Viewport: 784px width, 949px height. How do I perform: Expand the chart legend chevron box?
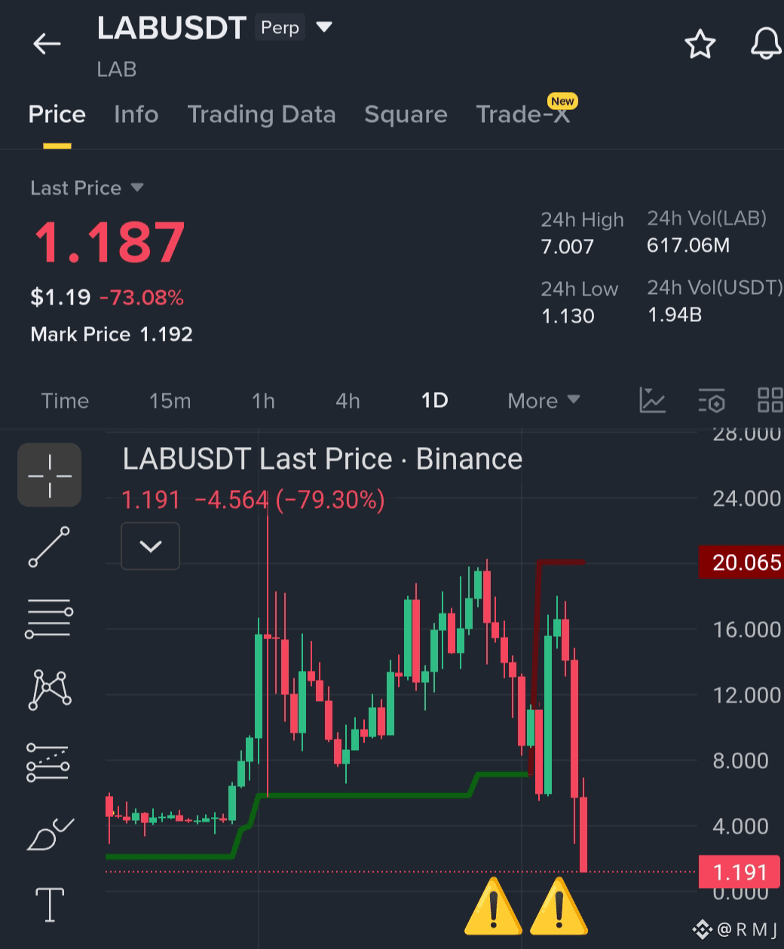151,546
